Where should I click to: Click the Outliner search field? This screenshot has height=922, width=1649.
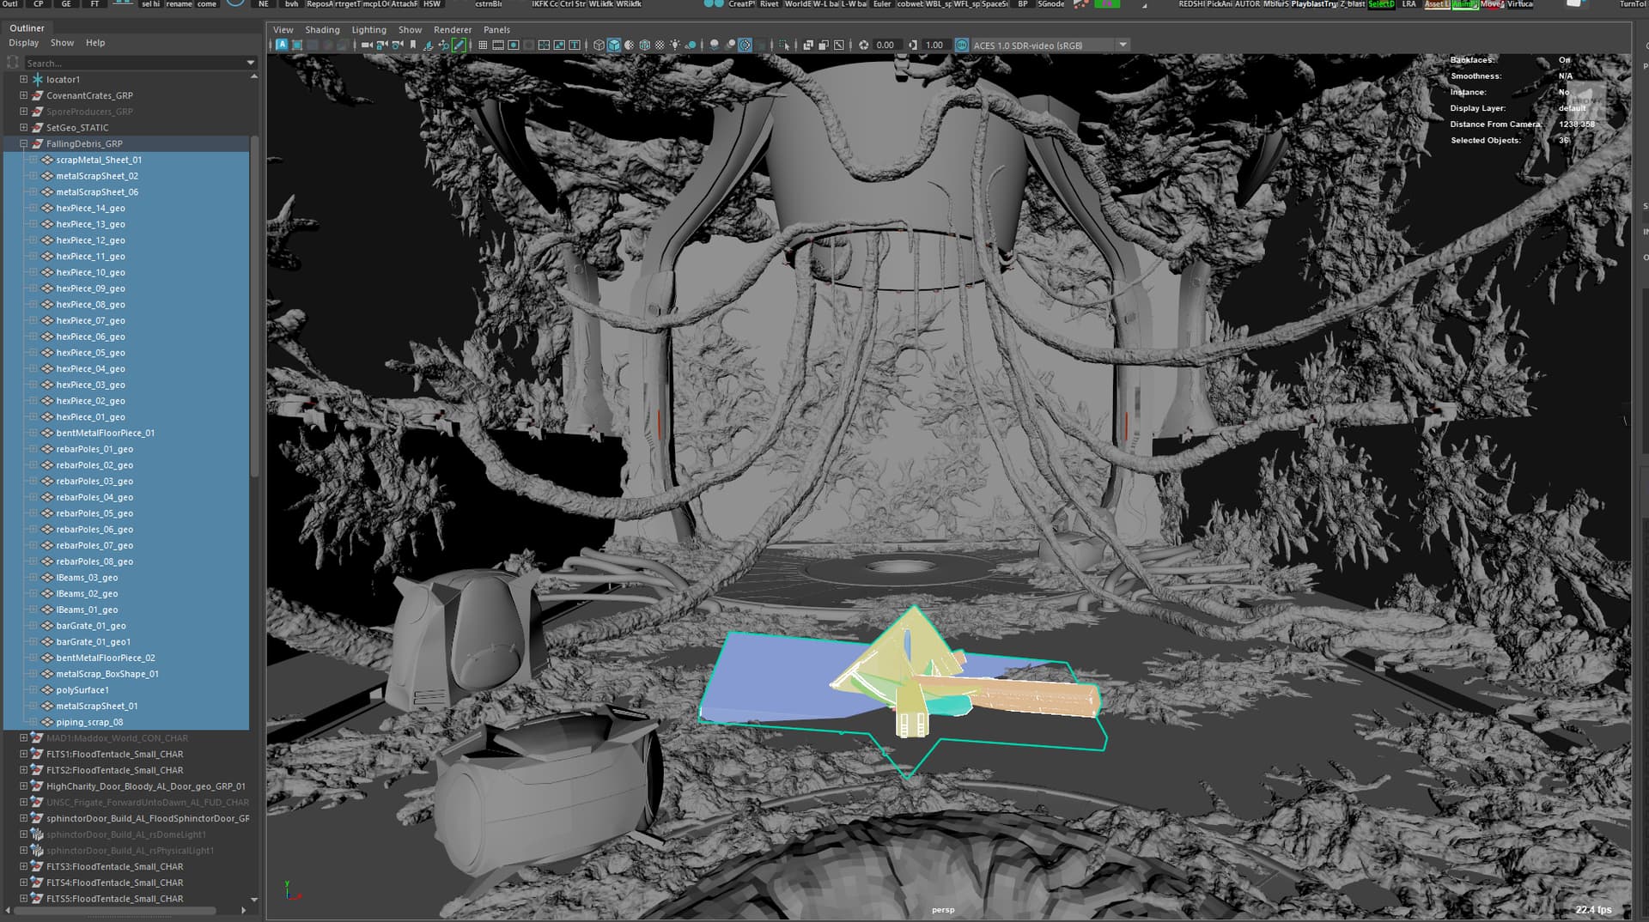pyautogui.click(x=133, y=63)
